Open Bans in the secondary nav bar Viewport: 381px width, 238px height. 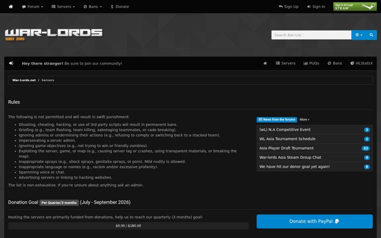coord(334,63)
